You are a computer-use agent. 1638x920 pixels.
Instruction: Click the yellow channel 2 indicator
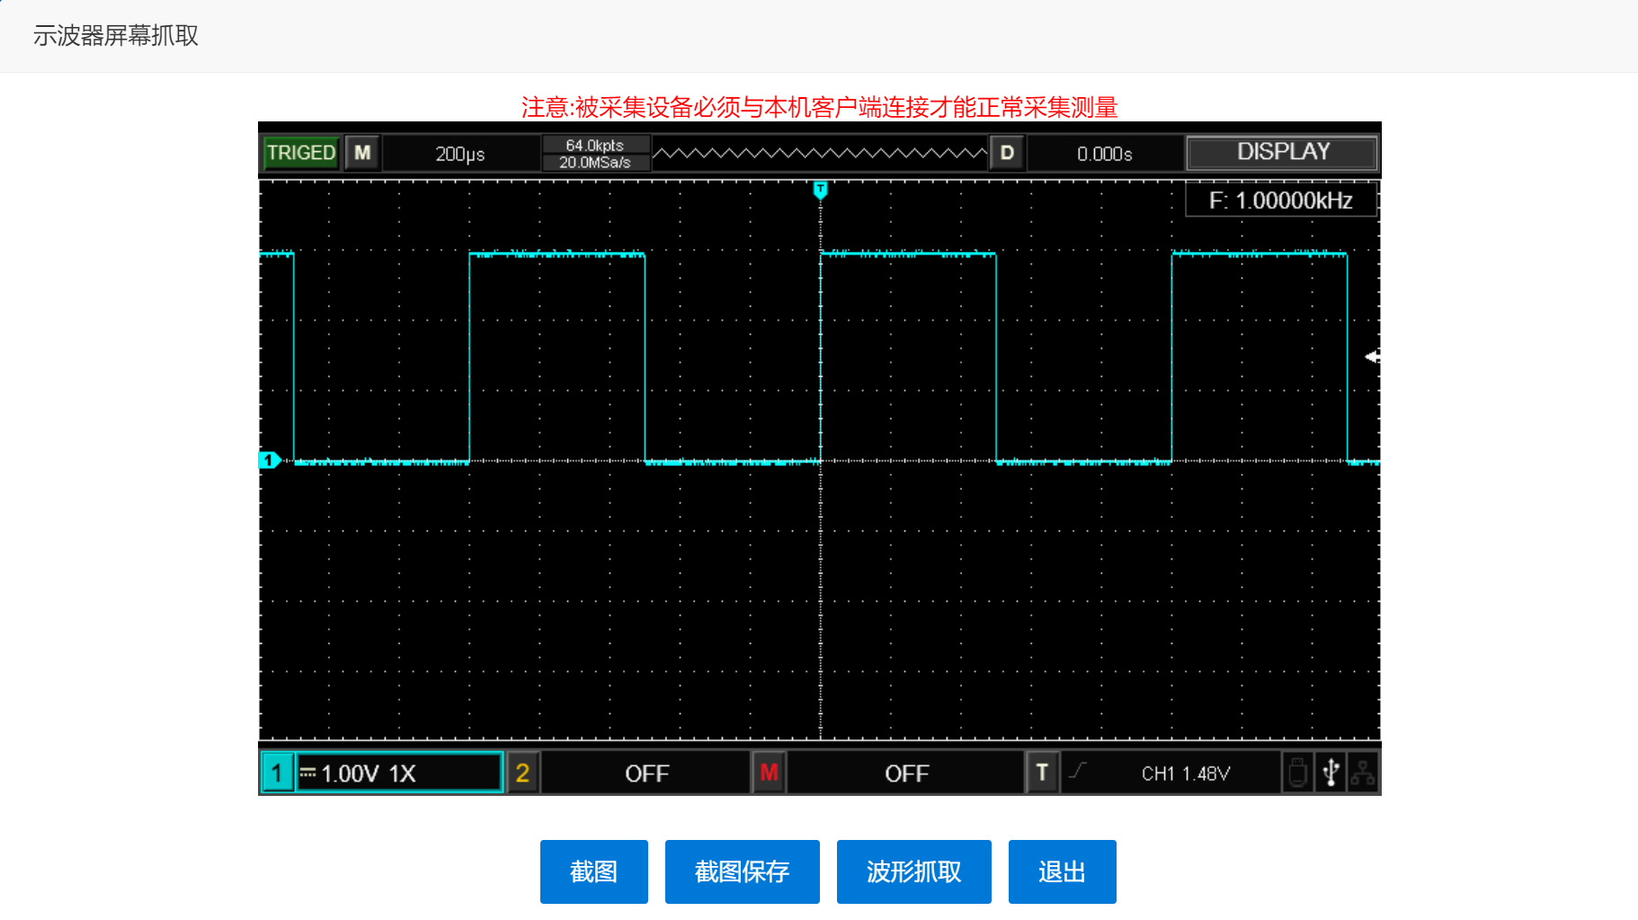[x=522, y=773]
